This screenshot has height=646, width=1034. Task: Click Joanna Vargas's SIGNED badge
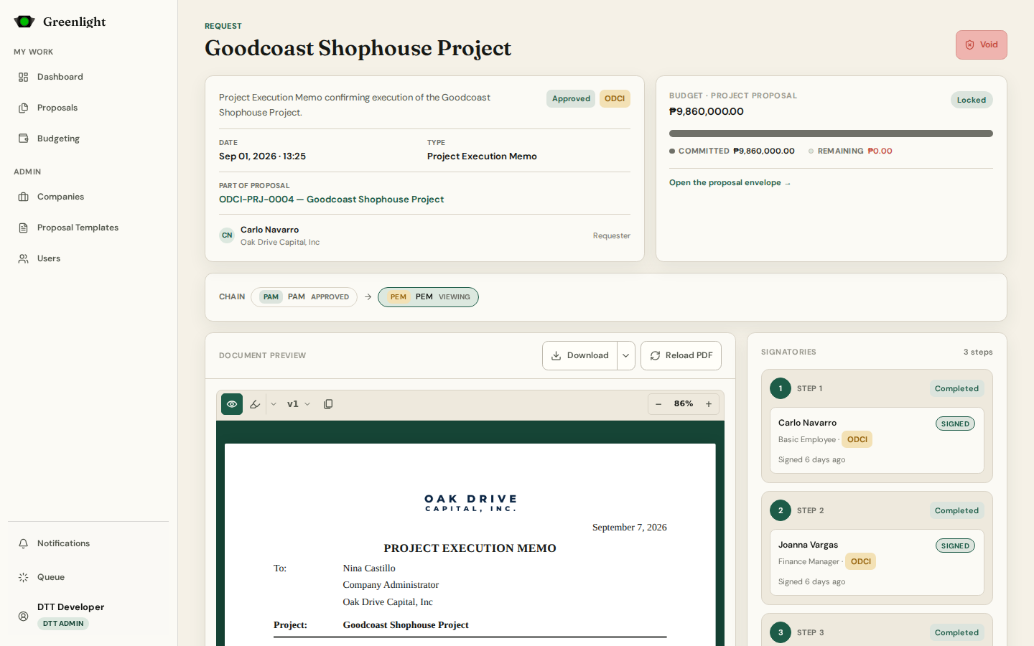tap(955, 546)
